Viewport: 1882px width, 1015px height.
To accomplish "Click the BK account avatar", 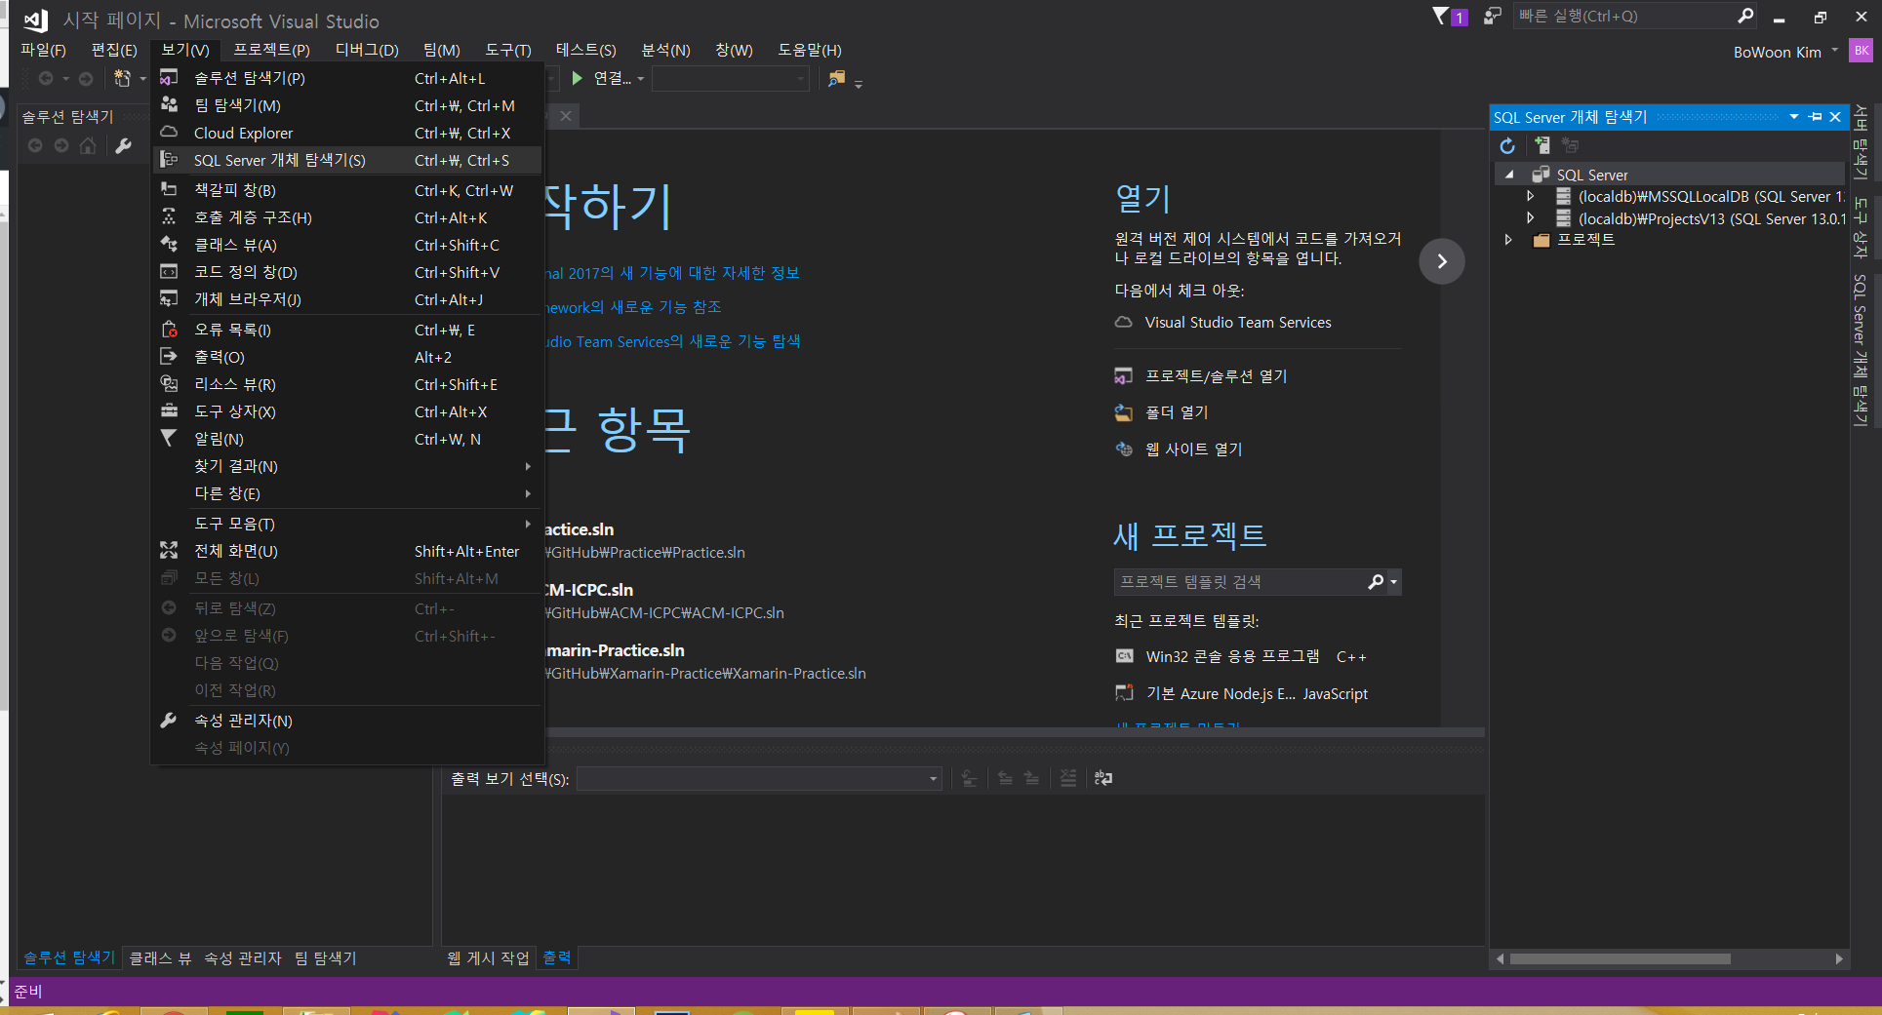I will point(1862,51).
